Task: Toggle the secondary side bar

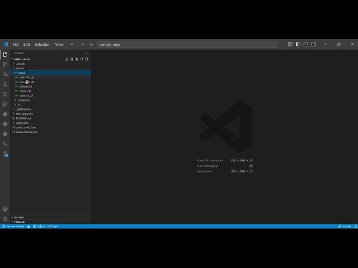Action: [314, 44]
